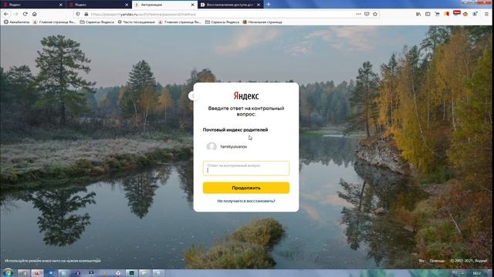The width and height of the screenshot is (494, 277).
Task: Click the incognito mode hint link
Action: [52, 261]
